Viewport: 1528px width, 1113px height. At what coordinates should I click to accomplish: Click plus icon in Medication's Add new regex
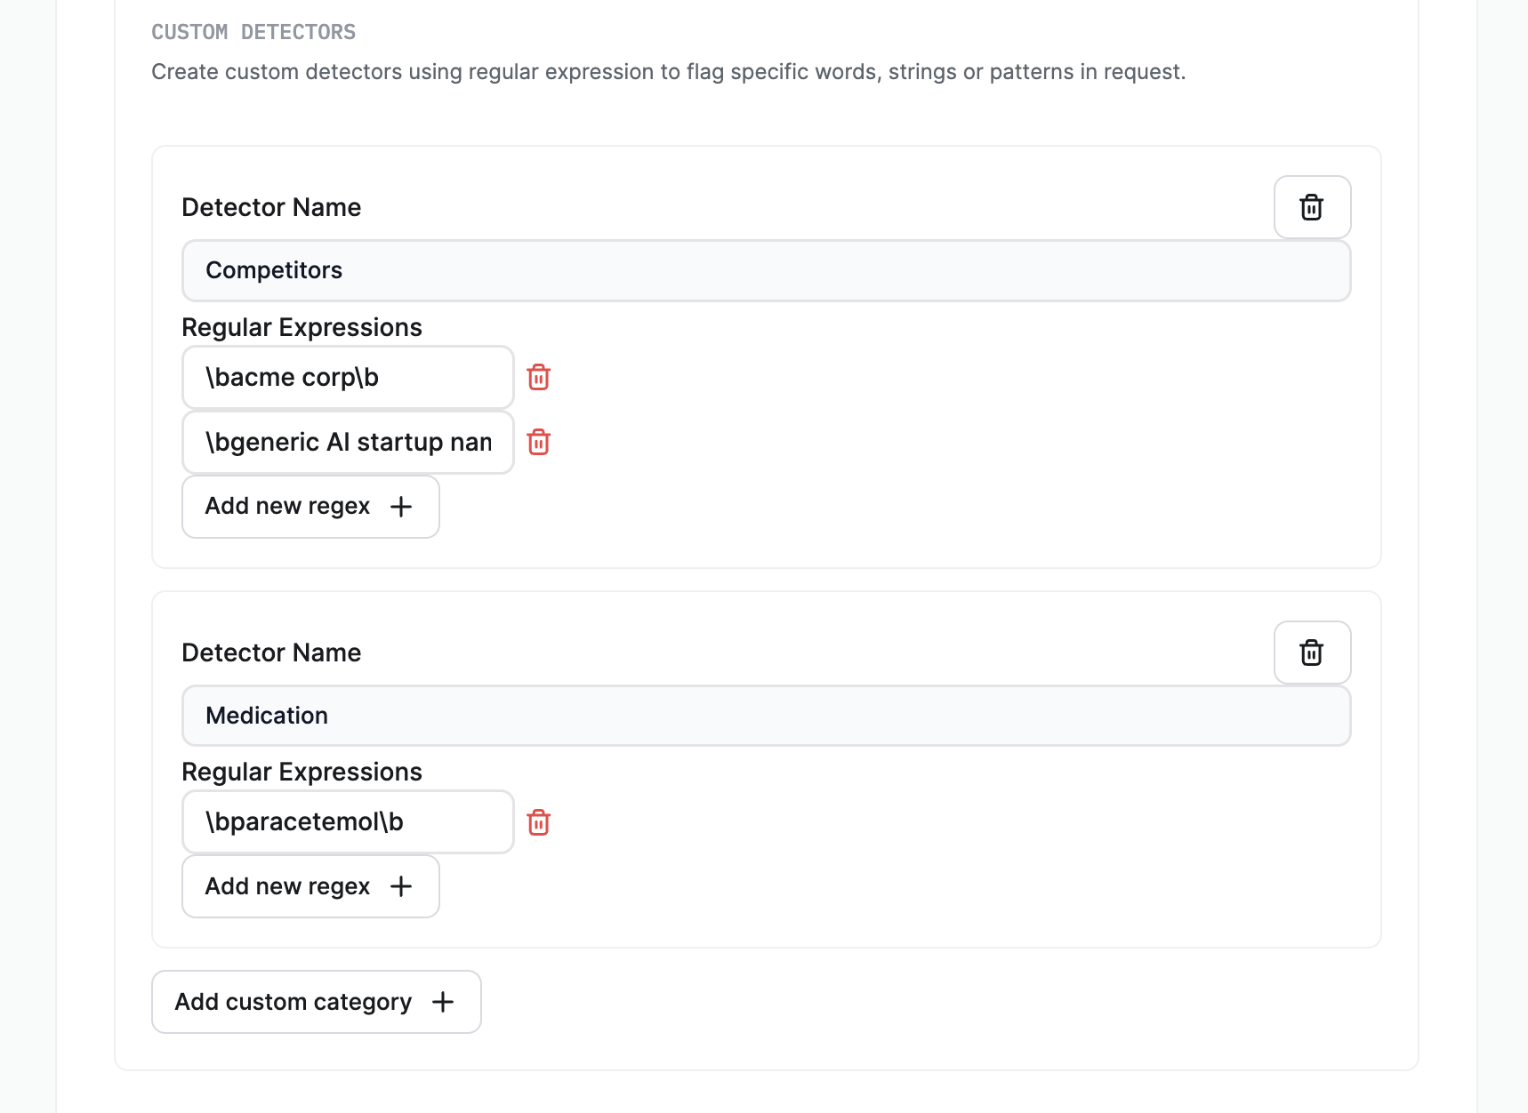[401, 886]
